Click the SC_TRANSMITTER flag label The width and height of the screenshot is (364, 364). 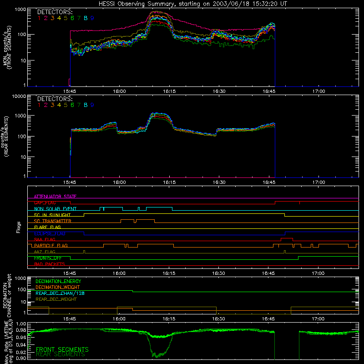pyautogui.click(x=53, y=221)
